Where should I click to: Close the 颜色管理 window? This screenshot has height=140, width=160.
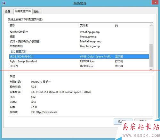click(155, 2)
